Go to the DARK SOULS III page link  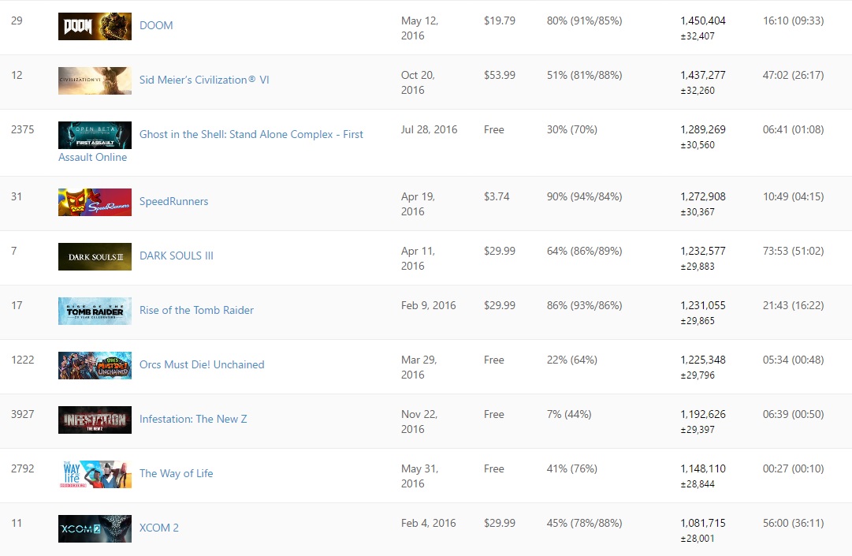click(x=176, y=256)
